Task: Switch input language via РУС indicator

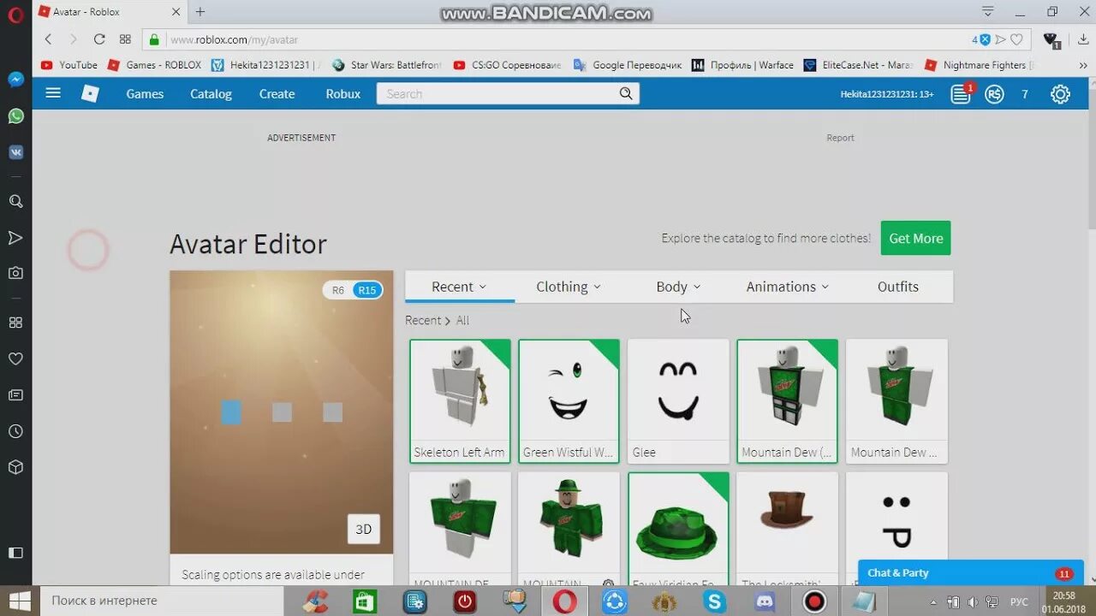Action: pos(1019,601)
